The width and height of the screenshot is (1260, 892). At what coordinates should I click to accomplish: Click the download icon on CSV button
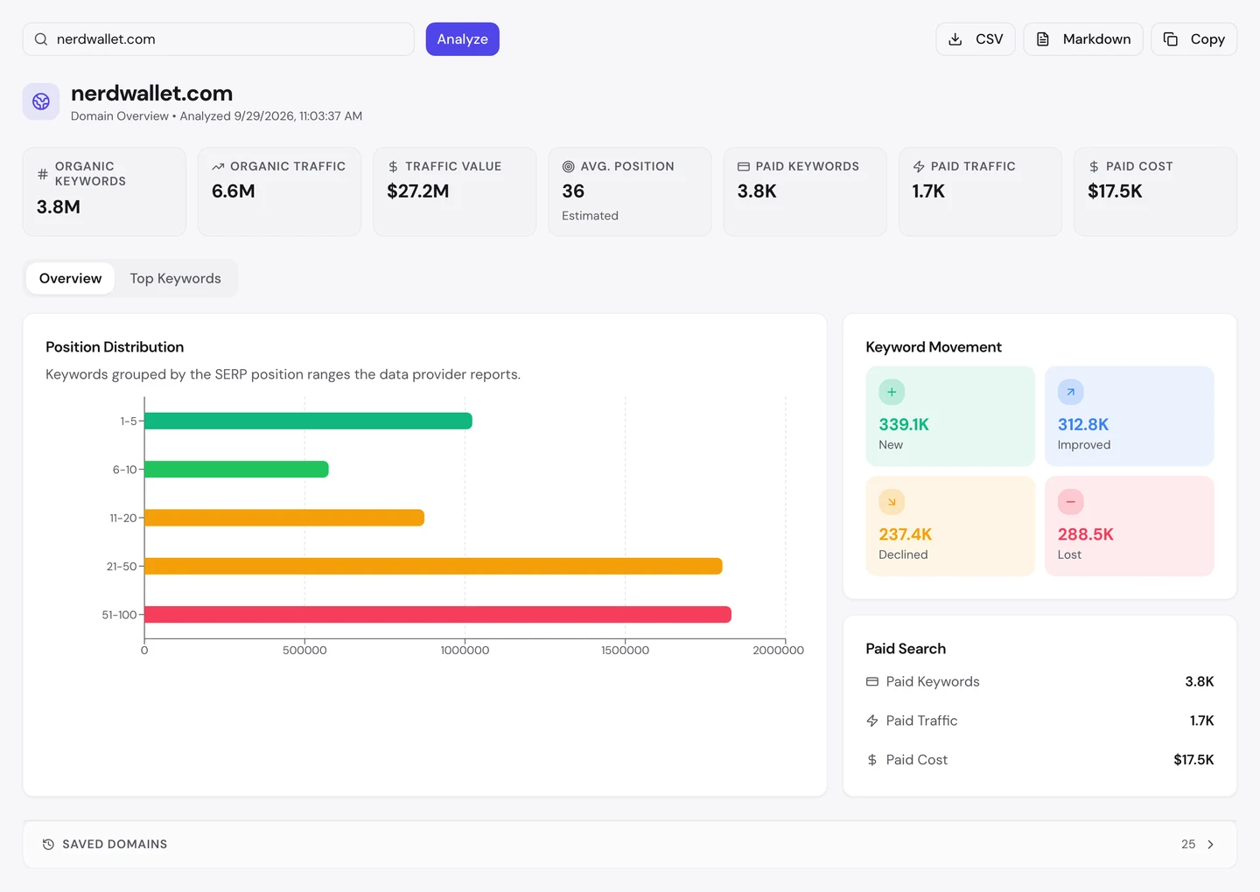955,39
